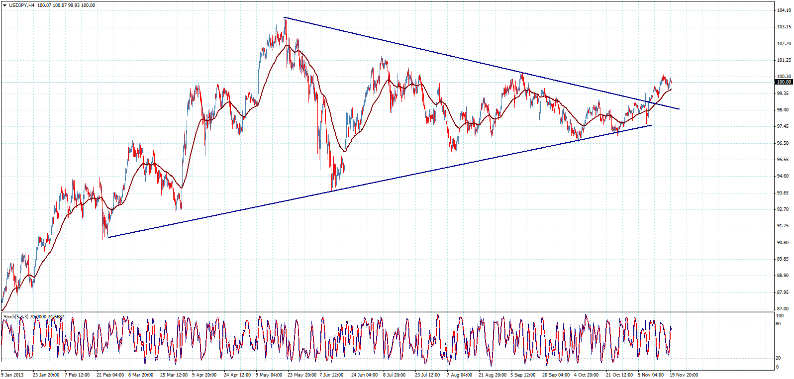
Task: Click the 87.00 price axis label
Action: coord(783,309)
